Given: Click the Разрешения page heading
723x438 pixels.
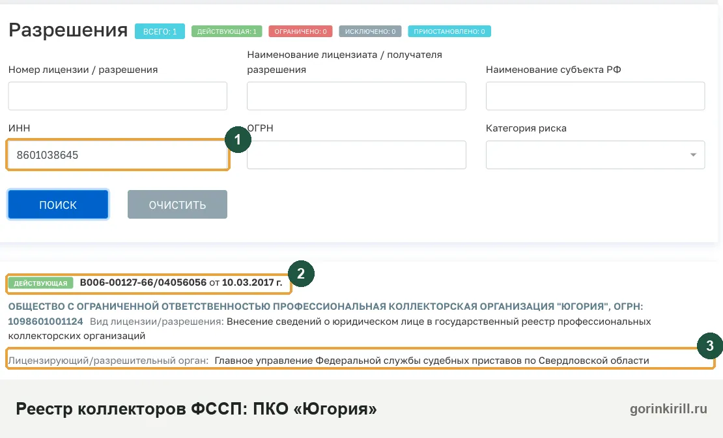Looking at the screenshot, I should pyautogui.click(x=68, y=30).
